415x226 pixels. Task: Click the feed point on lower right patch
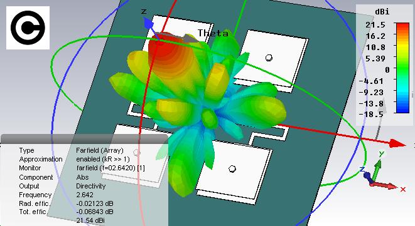pyautogui.click(x=232, y=168)
